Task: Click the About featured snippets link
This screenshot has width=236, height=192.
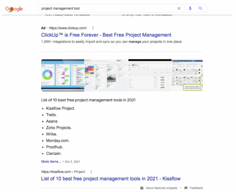Action: click(161, 188)
